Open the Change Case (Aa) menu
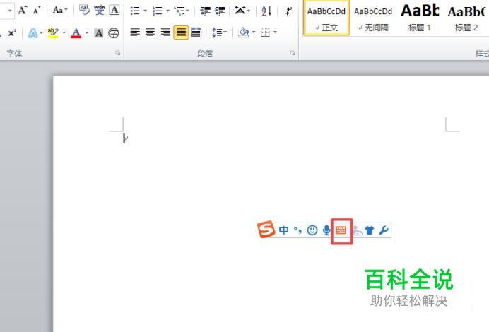This screenshot has width=489, height=332. (x=59, y=11)
